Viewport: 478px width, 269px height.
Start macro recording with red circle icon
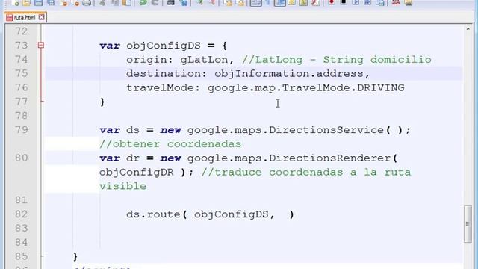click(x=332, y=3)
